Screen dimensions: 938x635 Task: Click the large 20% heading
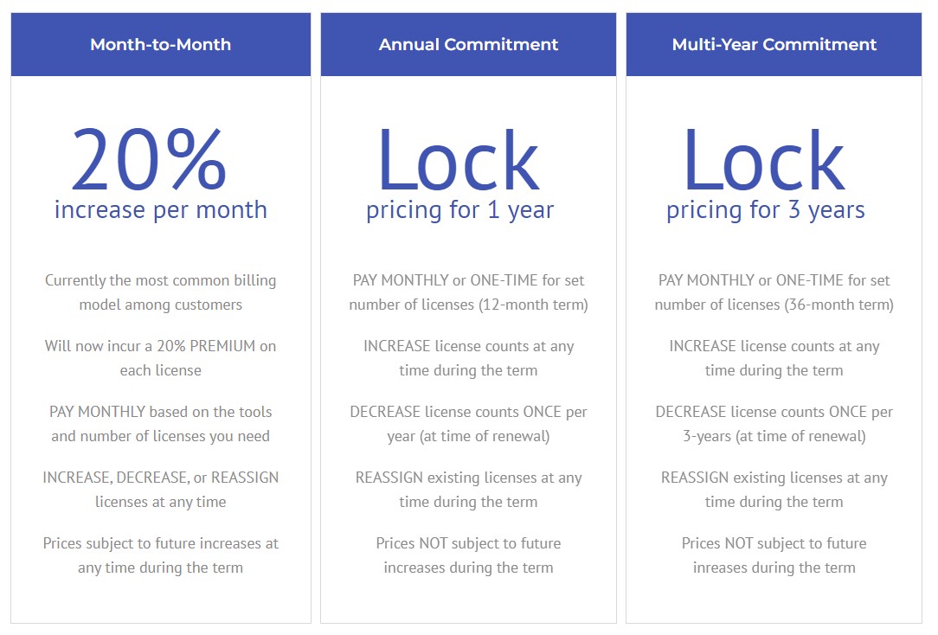[x=148, y=159]
